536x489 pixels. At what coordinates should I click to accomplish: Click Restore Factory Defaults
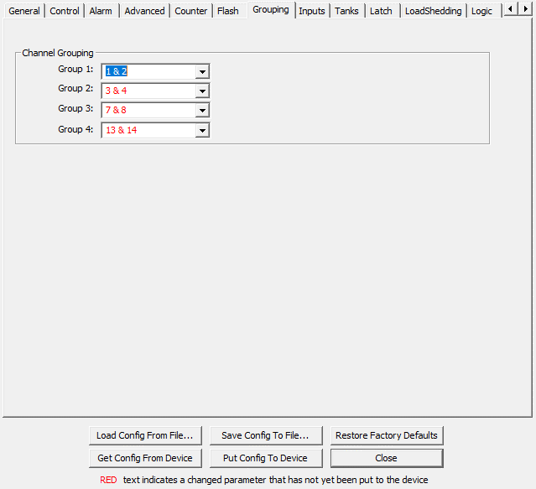[387, 435]
